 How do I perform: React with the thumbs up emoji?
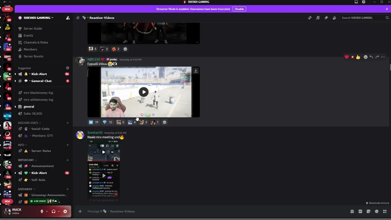[x=358, y=57]
